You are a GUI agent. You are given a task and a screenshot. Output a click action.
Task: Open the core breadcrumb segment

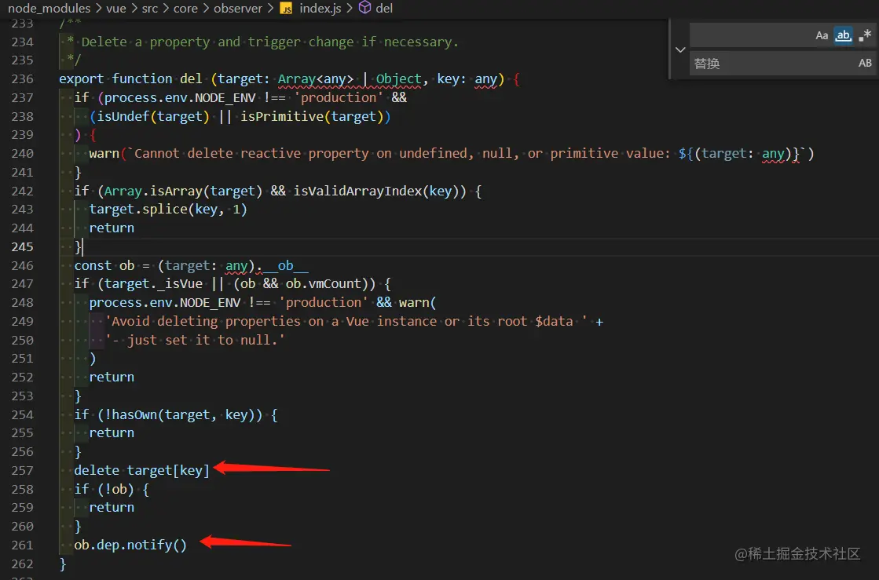click(185, 9)
